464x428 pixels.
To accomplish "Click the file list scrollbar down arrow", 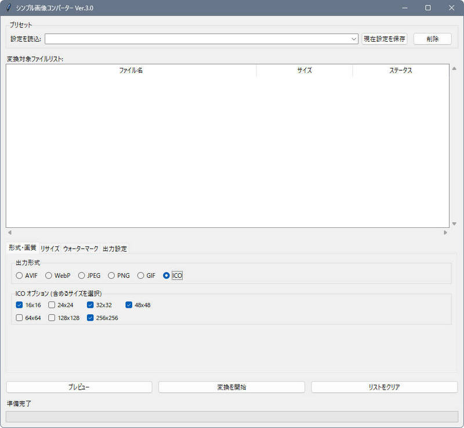I will (454, 224).
